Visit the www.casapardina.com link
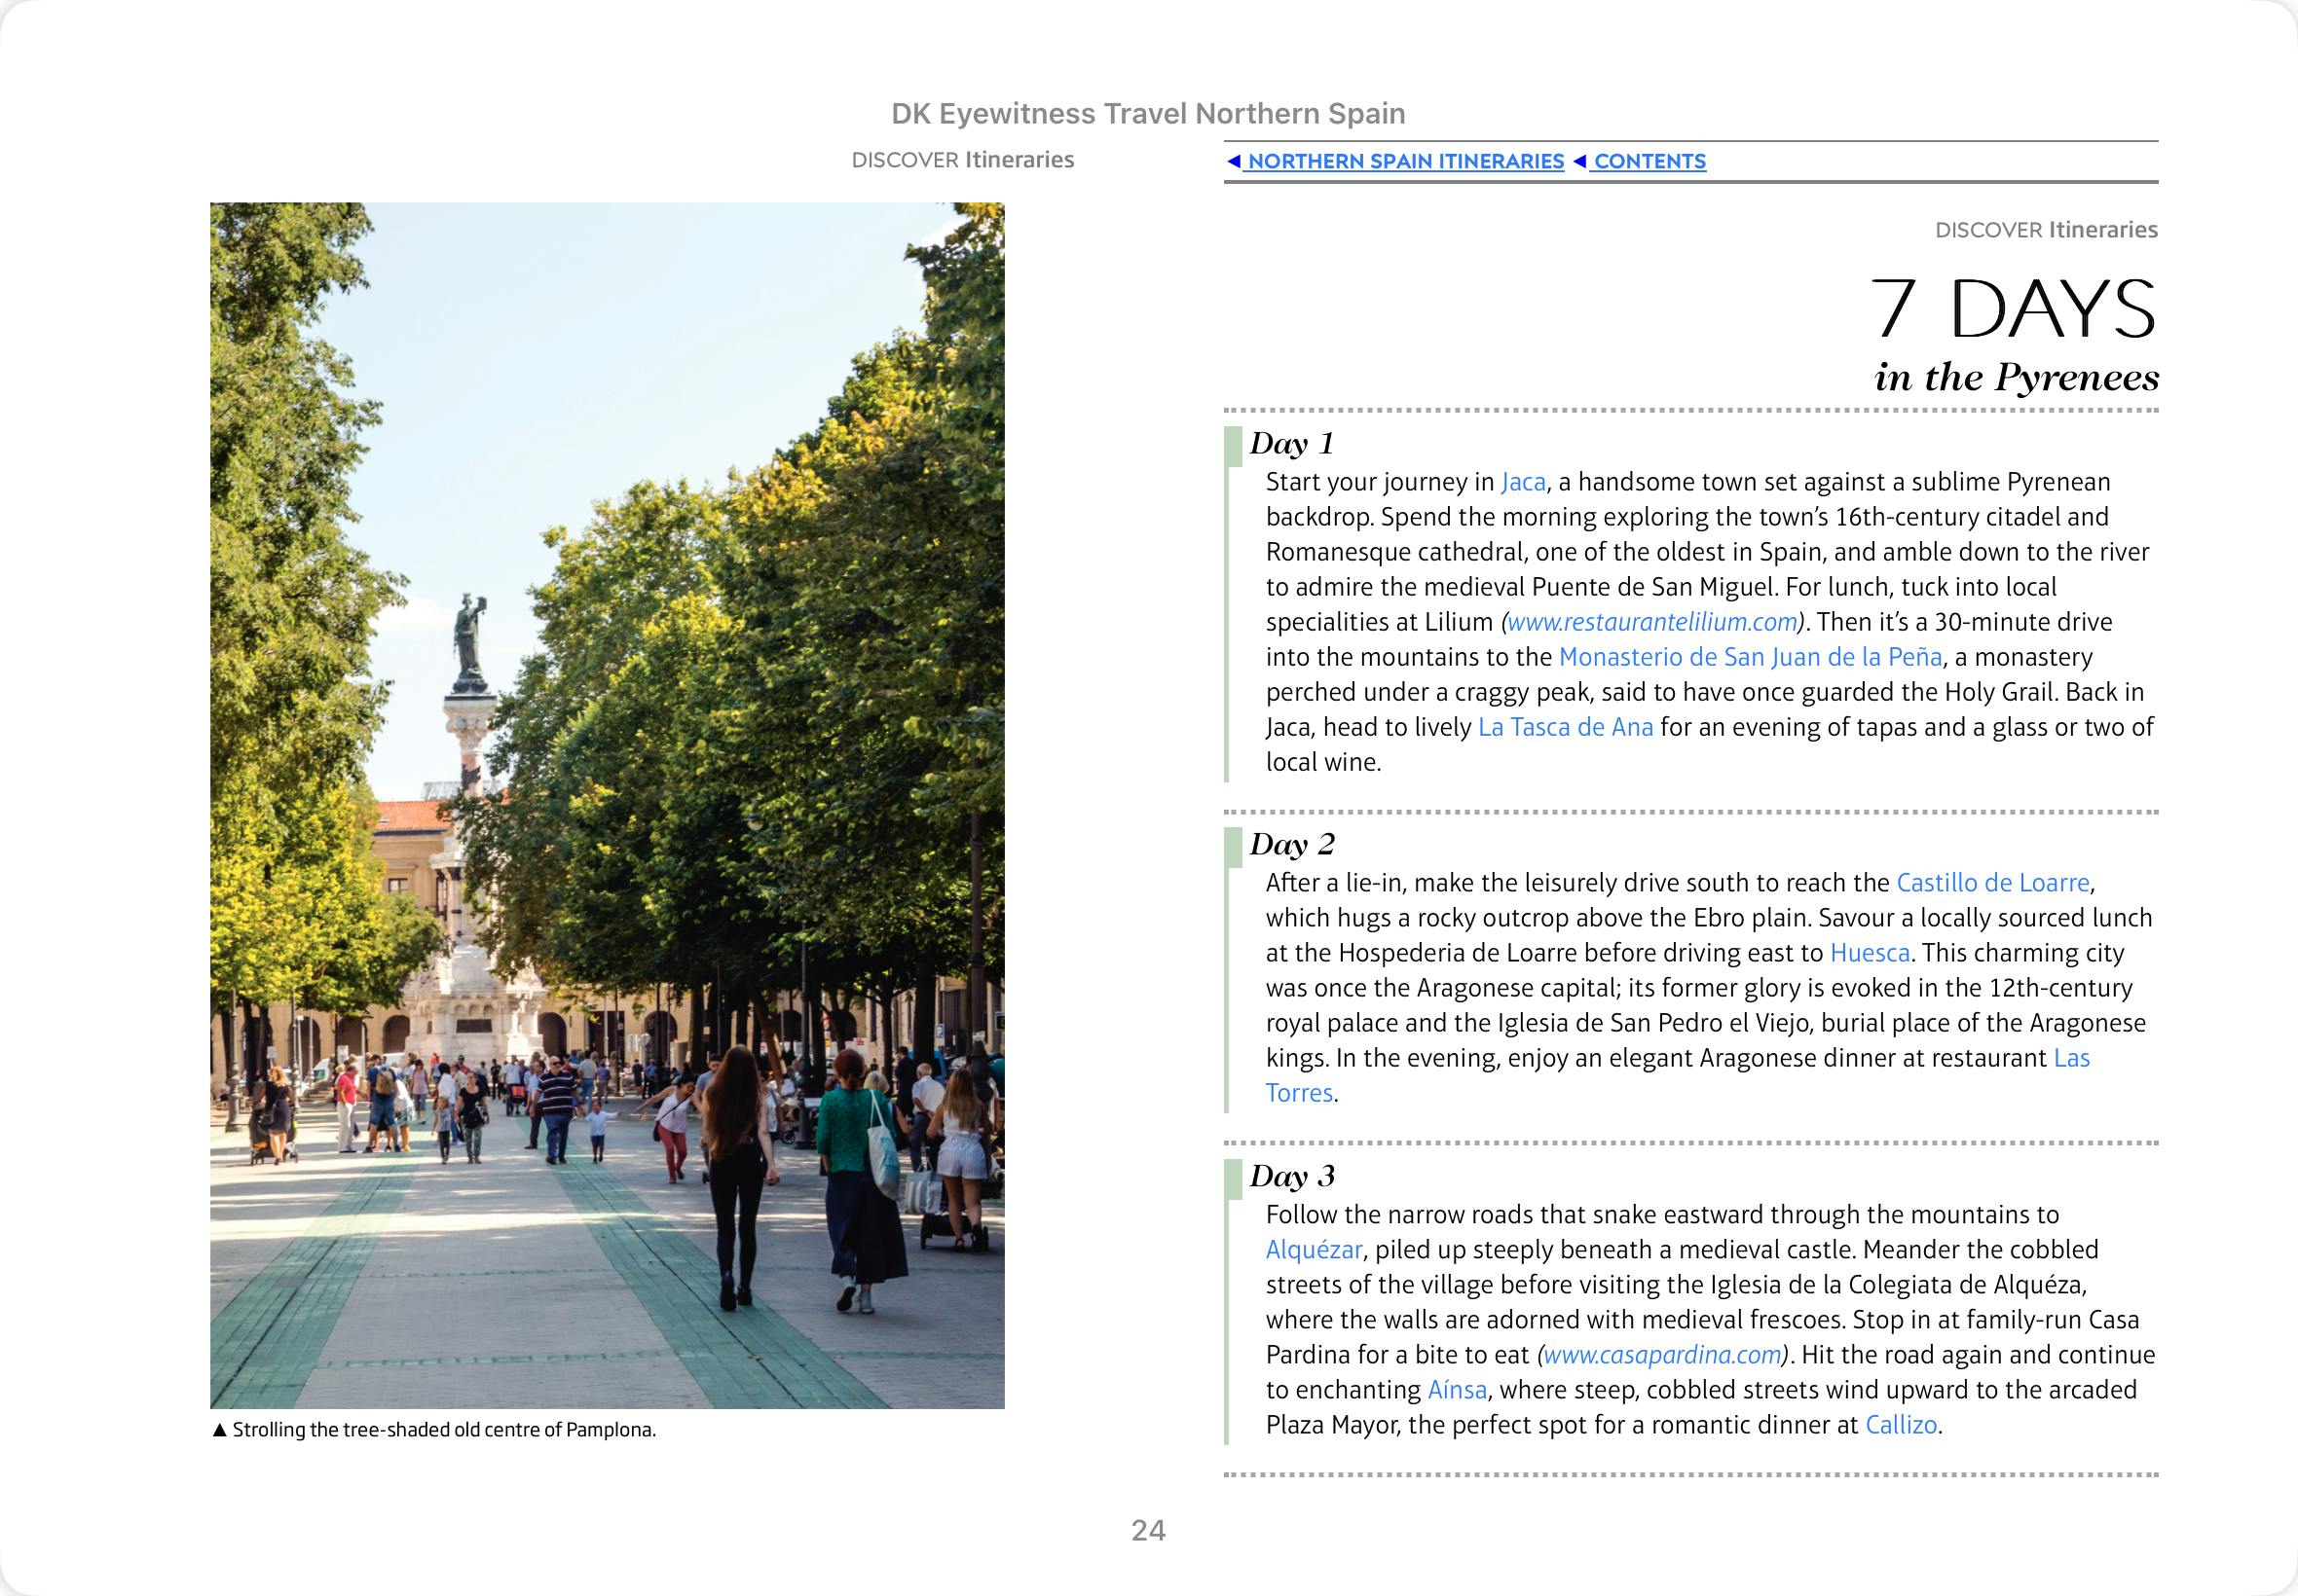Image resolution: width=2298 pixels, height=1596 pixels. pyautogui.click(x=1662, y=1355)
